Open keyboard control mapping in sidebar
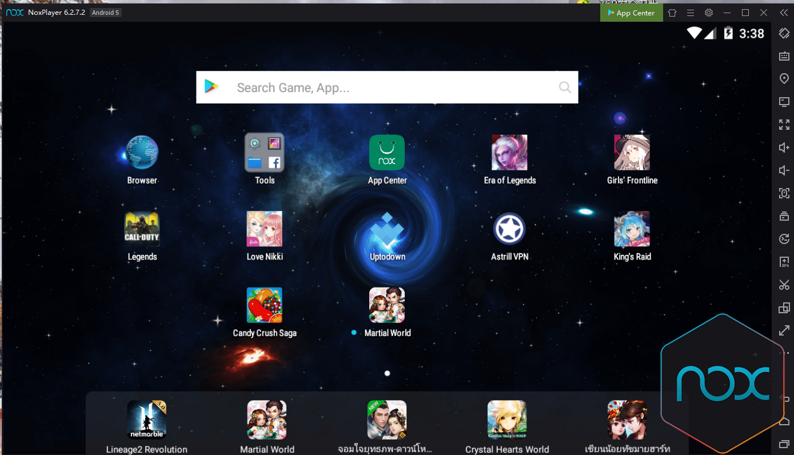Image resolution: width=794 pixels, height=455 pixels. (x=784, y=56)
